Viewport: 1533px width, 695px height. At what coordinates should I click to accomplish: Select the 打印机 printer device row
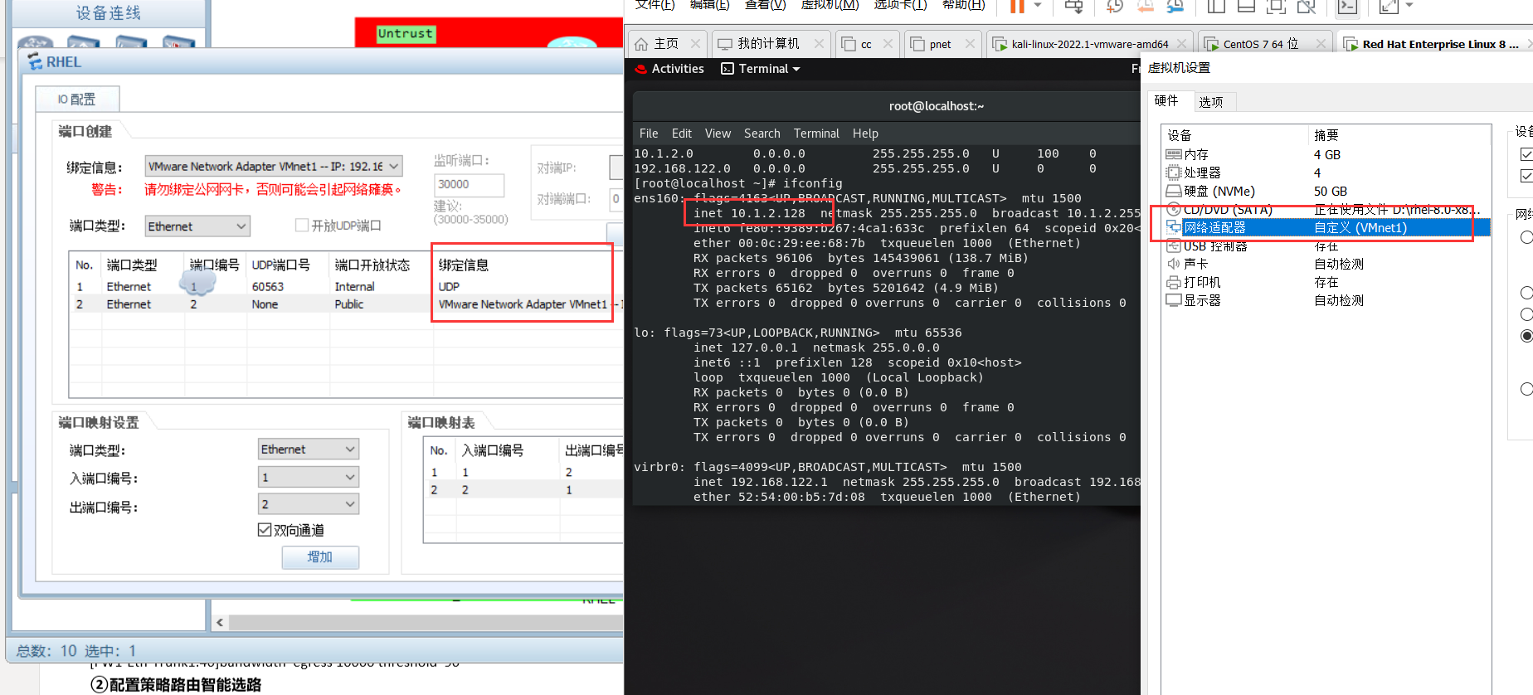pos(1326,282)
